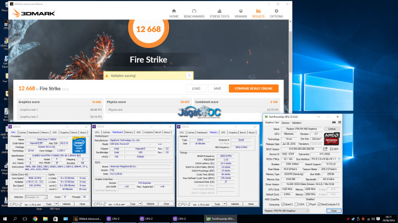Click the Bus Interface question mark in GPU-Z

coord(339,159)
